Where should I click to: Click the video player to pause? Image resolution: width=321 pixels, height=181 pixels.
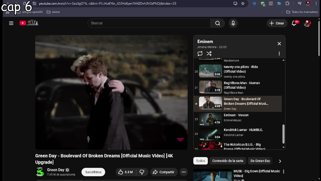[111, 92]
